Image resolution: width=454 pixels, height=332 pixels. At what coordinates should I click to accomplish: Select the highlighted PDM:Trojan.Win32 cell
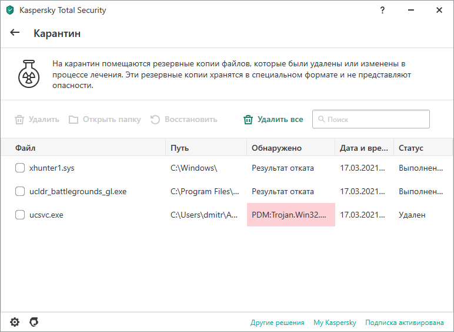[291, 215]
